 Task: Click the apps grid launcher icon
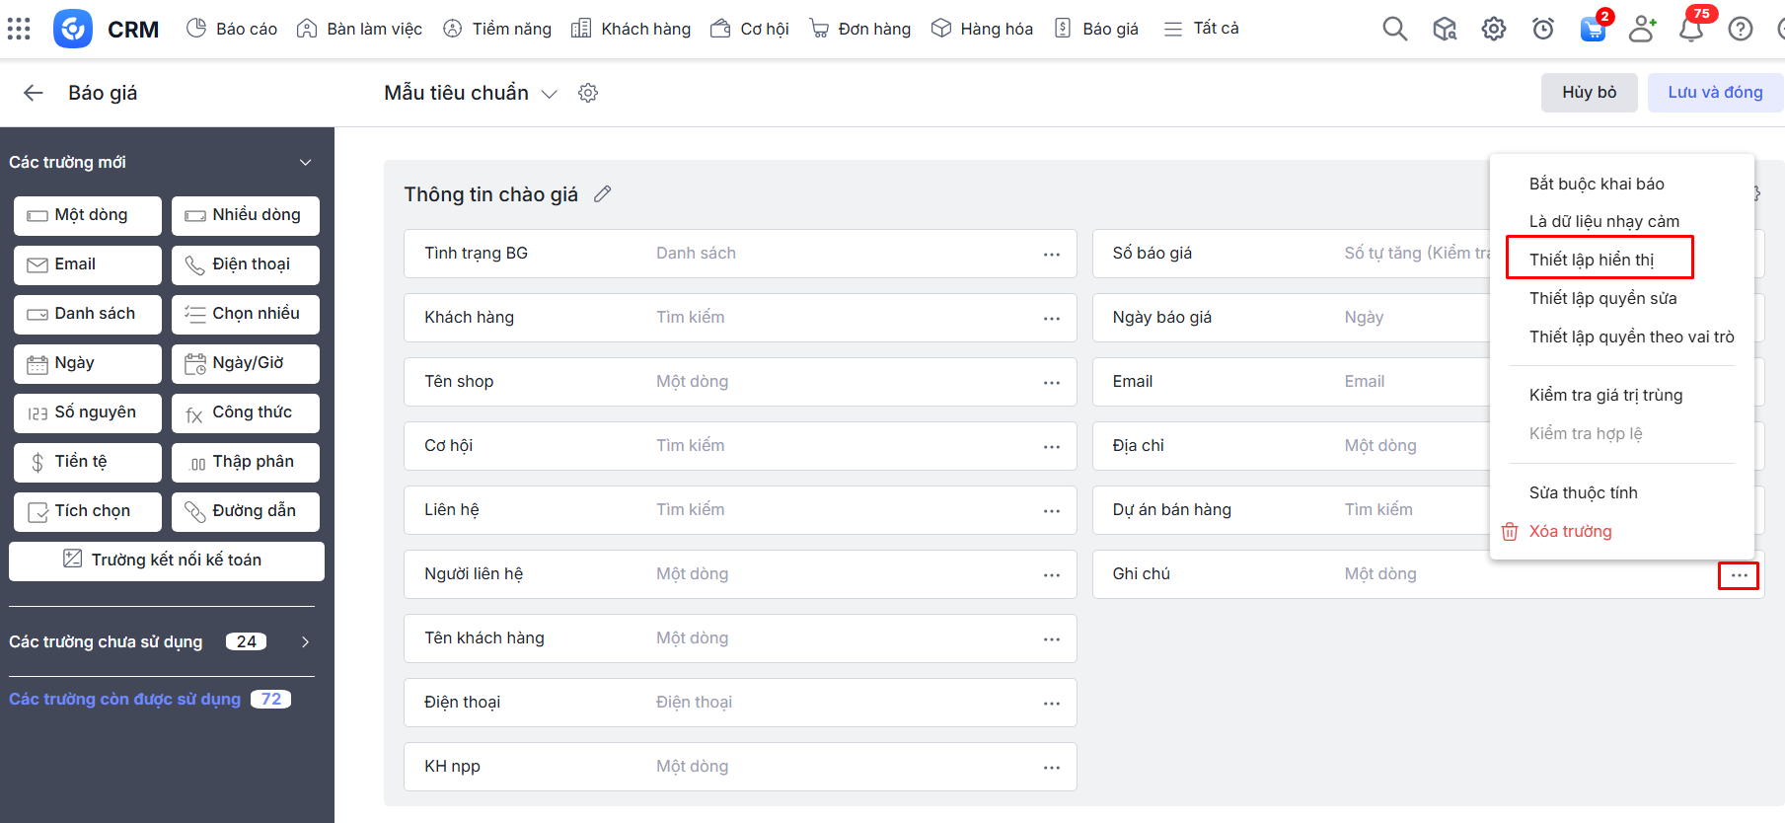(x=19, y=29)
